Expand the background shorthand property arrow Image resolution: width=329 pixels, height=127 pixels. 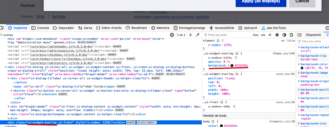[x=229, y=66]
